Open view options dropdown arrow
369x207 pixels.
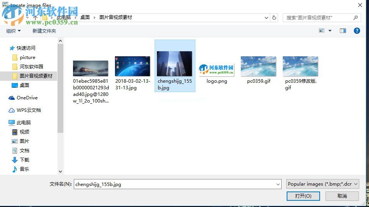[x=330, y=31]
